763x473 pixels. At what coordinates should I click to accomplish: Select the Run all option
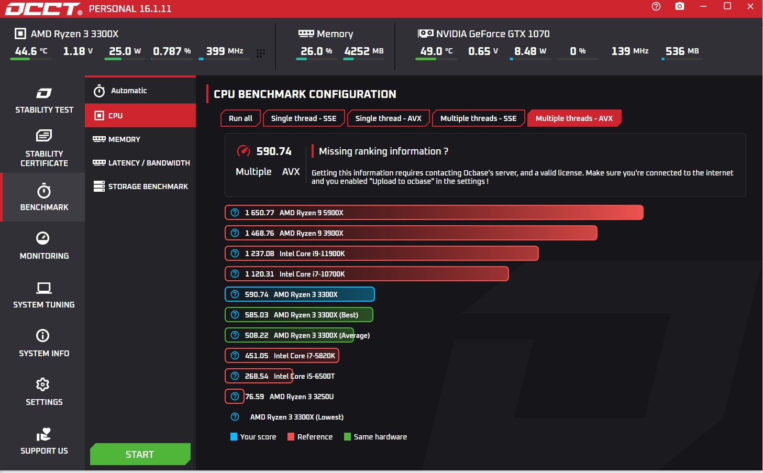[x=240, y=118]
